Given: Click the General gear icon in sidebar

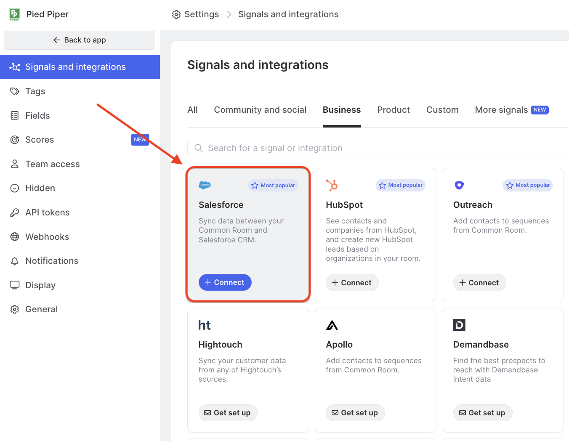Looking at the screenshot, I should 15,309.
